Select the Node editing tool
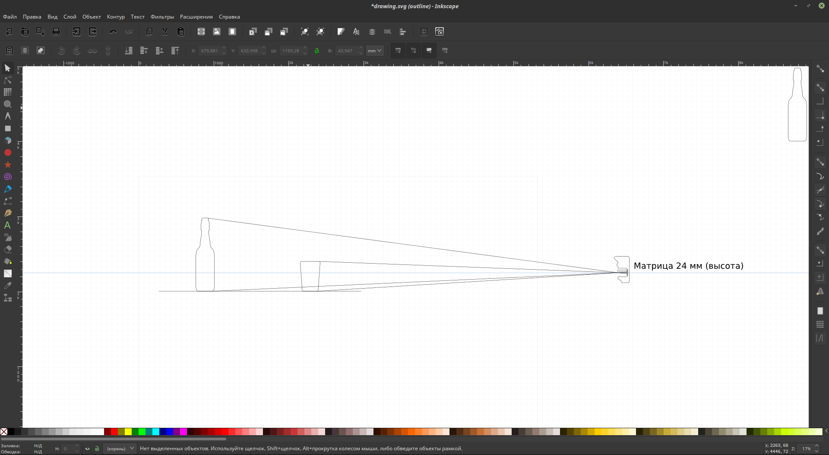 (x=8, y=80)
